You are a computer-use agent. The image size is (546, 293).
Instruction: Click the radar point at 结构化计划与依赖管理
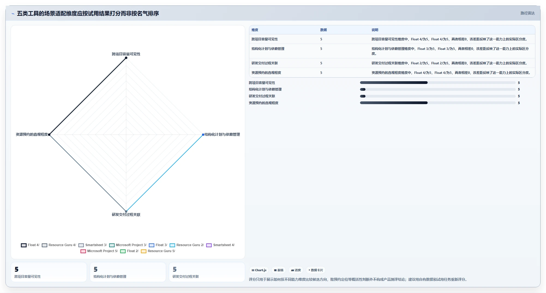click(203, 135)
